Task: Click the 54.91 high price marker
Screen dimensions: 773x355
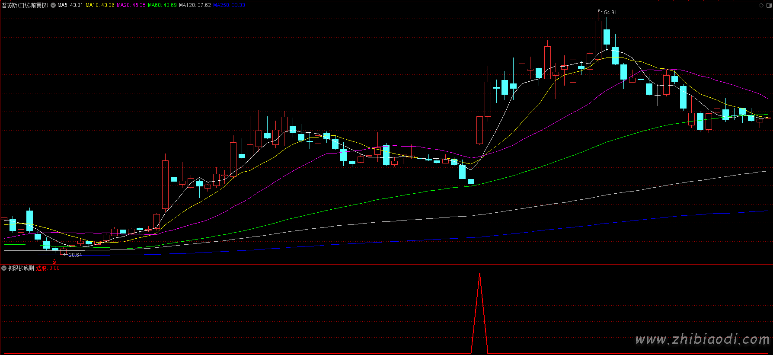Action: tap(610, 13)
